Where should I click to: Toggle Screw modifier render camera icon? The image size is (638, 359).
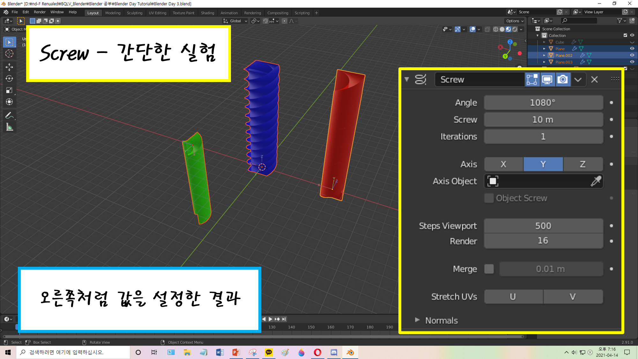tap(563, 79)
